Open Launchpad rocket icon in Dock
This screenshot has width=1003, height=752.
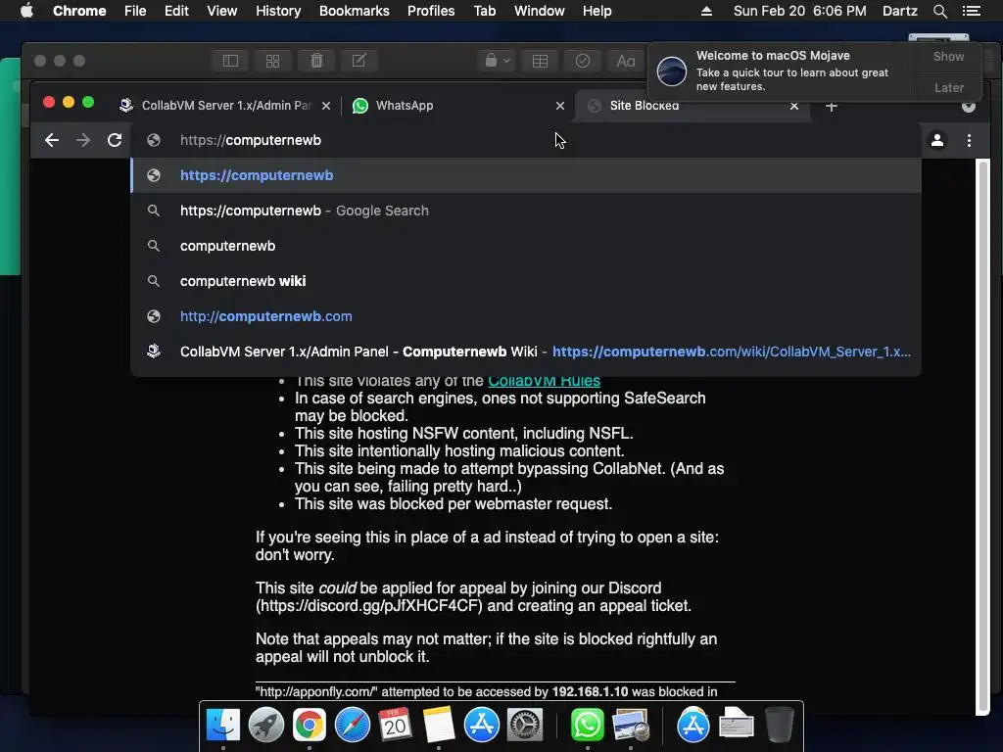click(266, 726)
